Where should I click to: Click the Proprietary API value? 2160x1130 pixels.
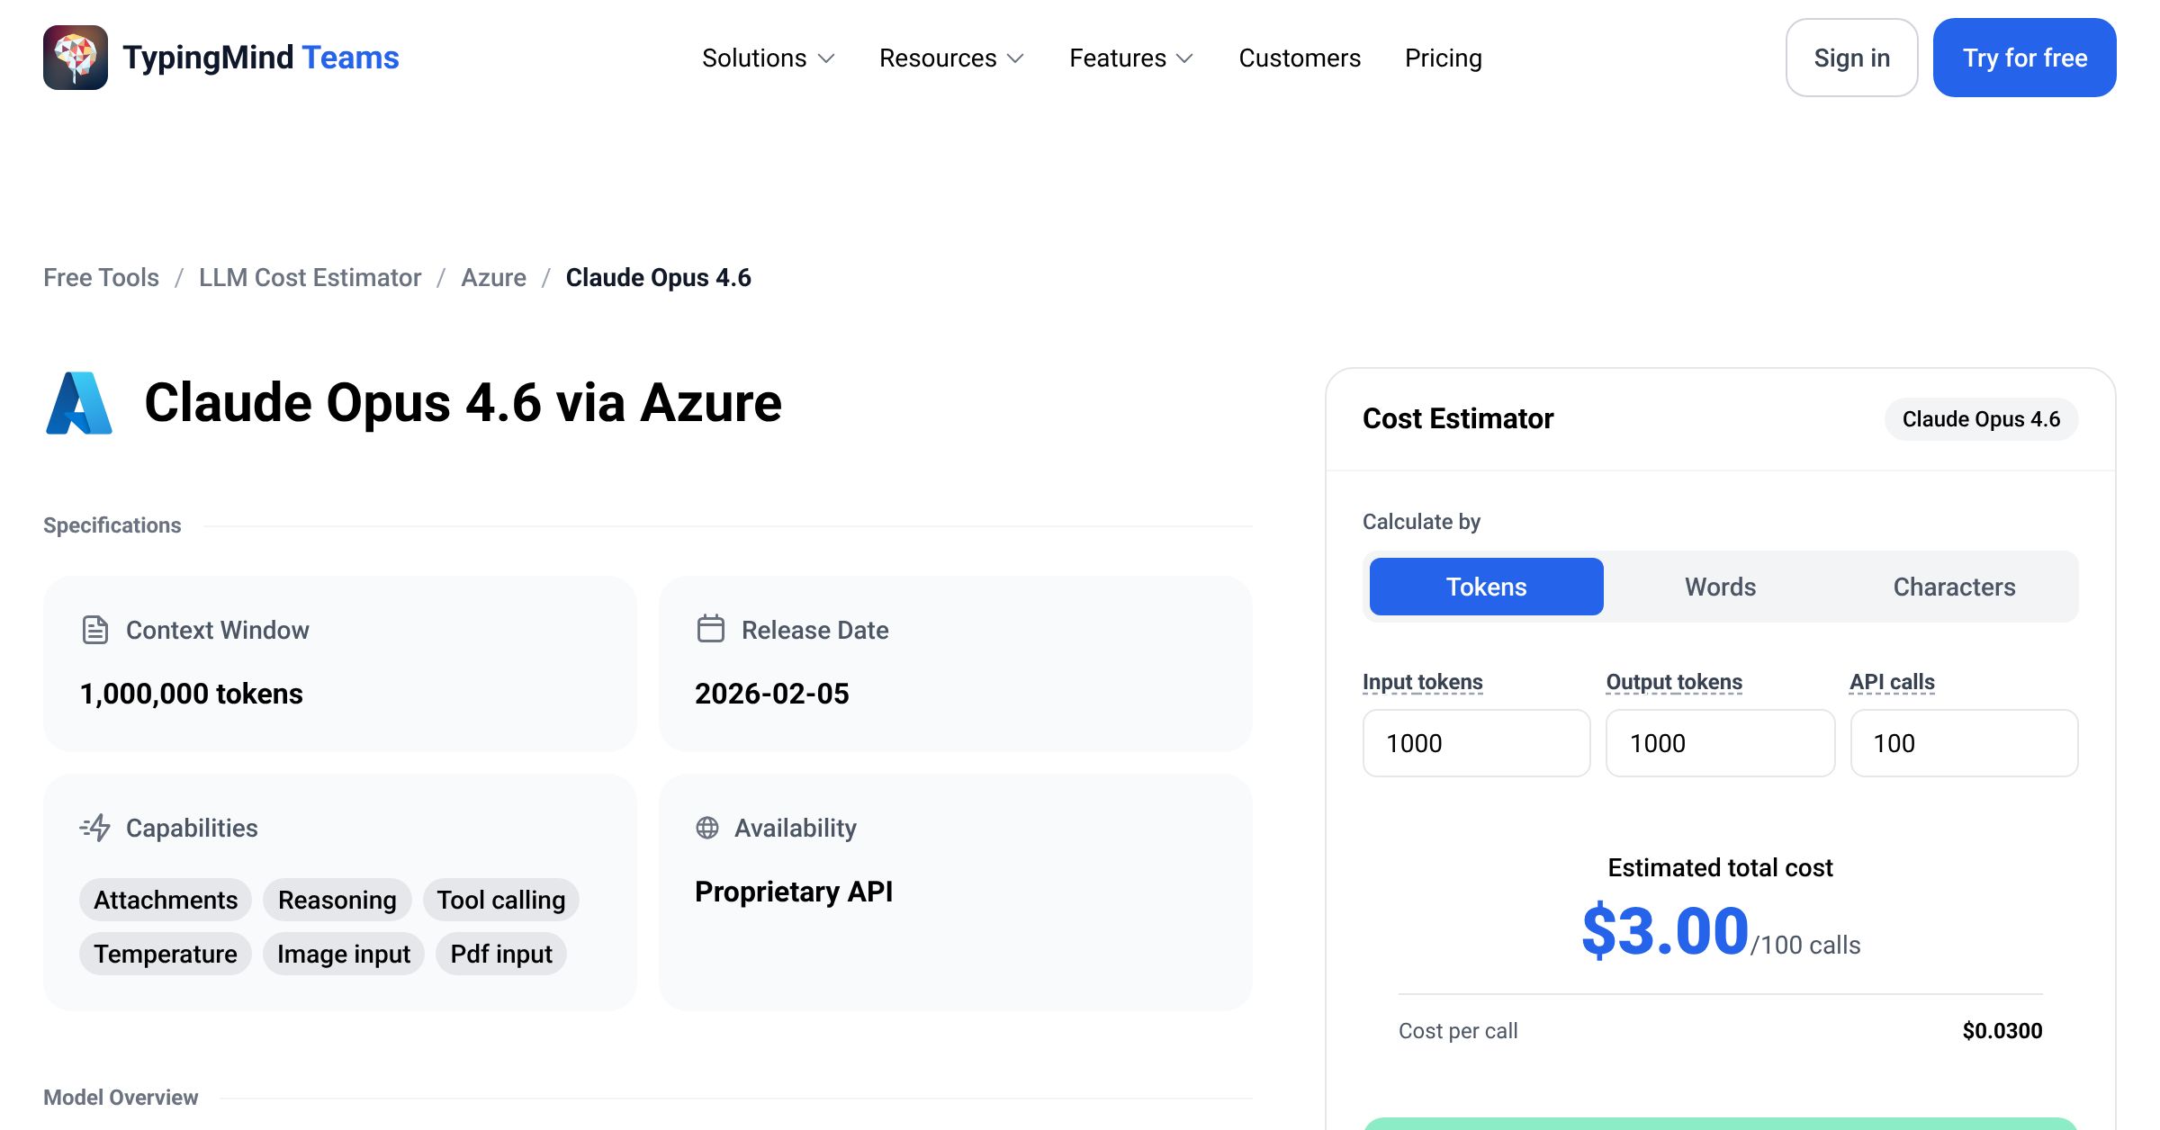pos(794,892)
